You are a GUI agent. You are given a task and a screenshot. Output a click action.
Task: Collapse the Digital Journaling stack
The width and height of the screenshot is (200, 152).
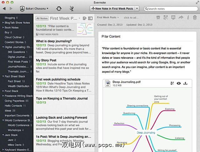3,47
